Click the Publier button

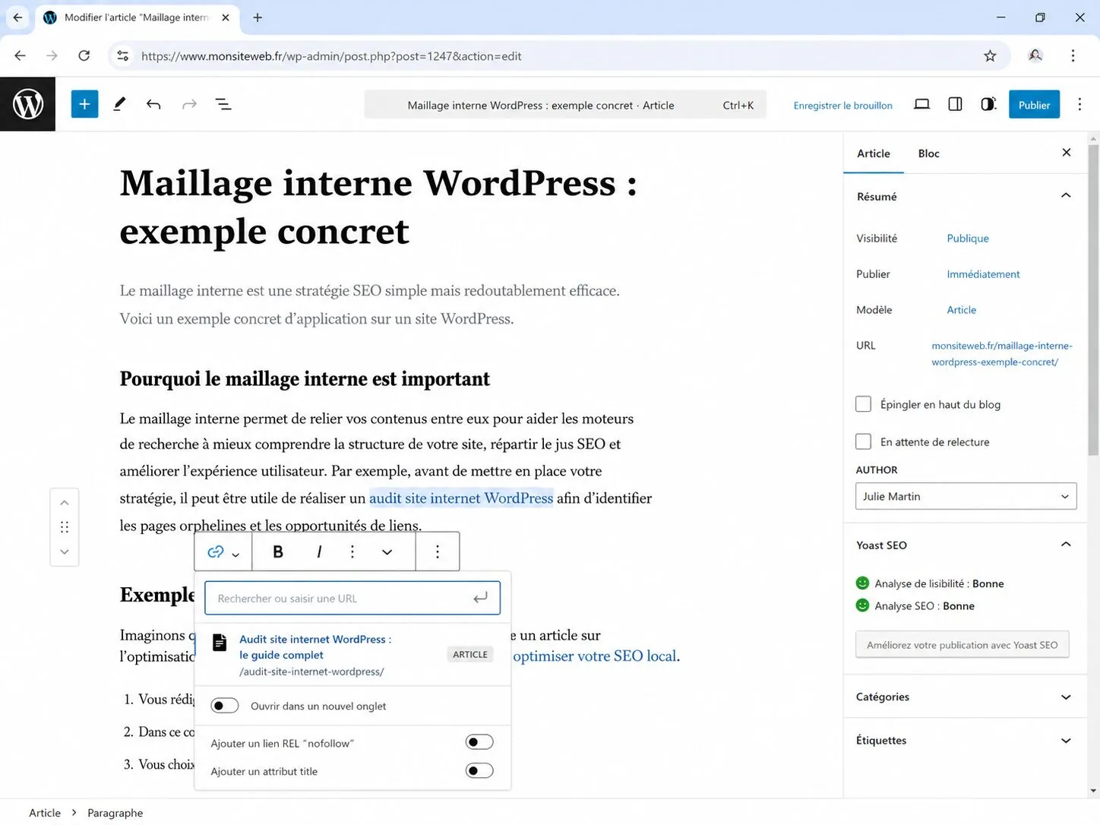[x=1034, y=105]
